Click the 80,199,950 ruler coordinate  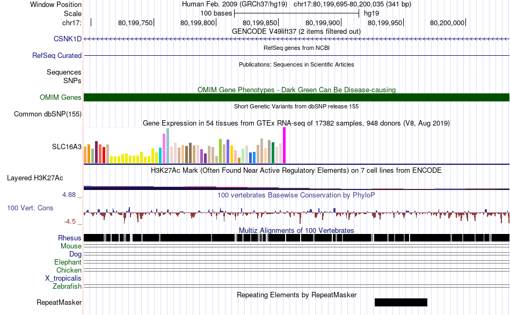click(x=385, y=23)
